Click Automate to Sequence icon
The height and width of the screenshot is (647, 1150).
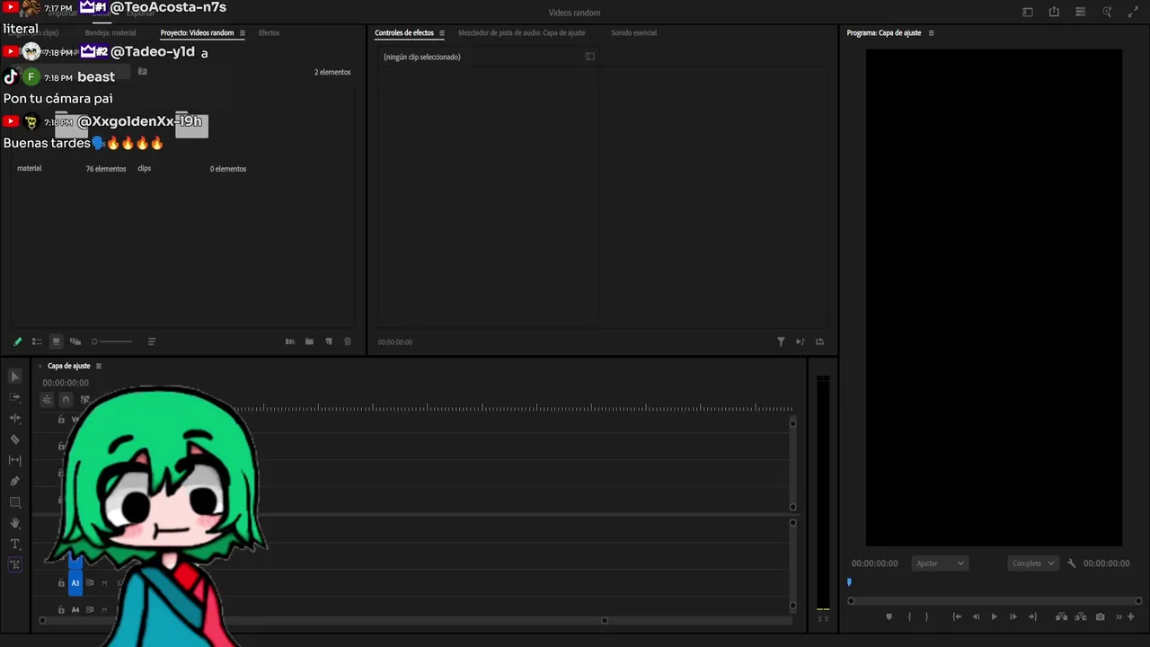pos(290,341)
